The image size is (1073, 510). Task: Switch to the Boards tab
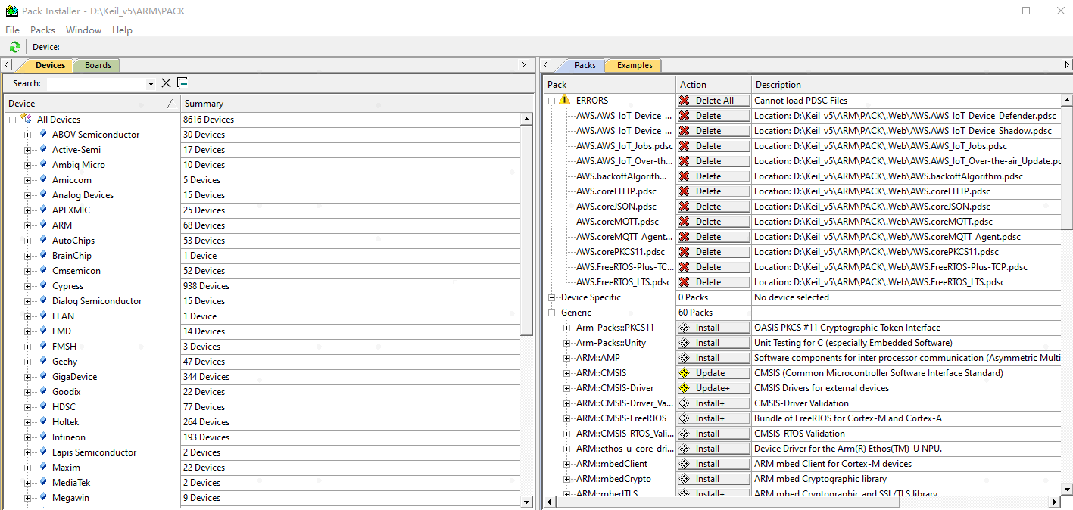pyautogui.click(x=98, y=65)
